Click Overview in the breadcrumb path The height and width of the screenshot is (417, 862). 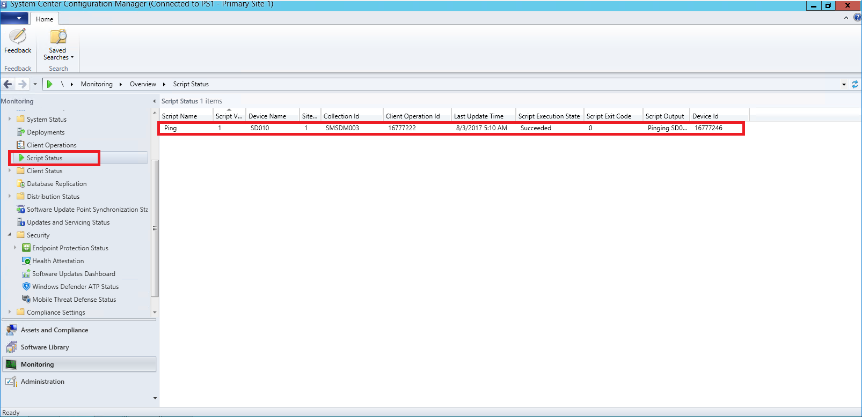[x=143, y=84]
